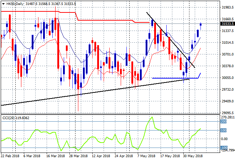The height and width of the screenshot is (160, 235).
Task: Click the 31983.5 price axis label
Action: (228, 7)
